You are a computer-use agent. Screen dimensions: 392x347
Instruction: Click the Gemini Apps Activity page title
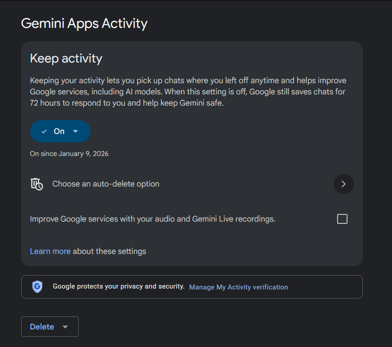click(x=84, y=23)
